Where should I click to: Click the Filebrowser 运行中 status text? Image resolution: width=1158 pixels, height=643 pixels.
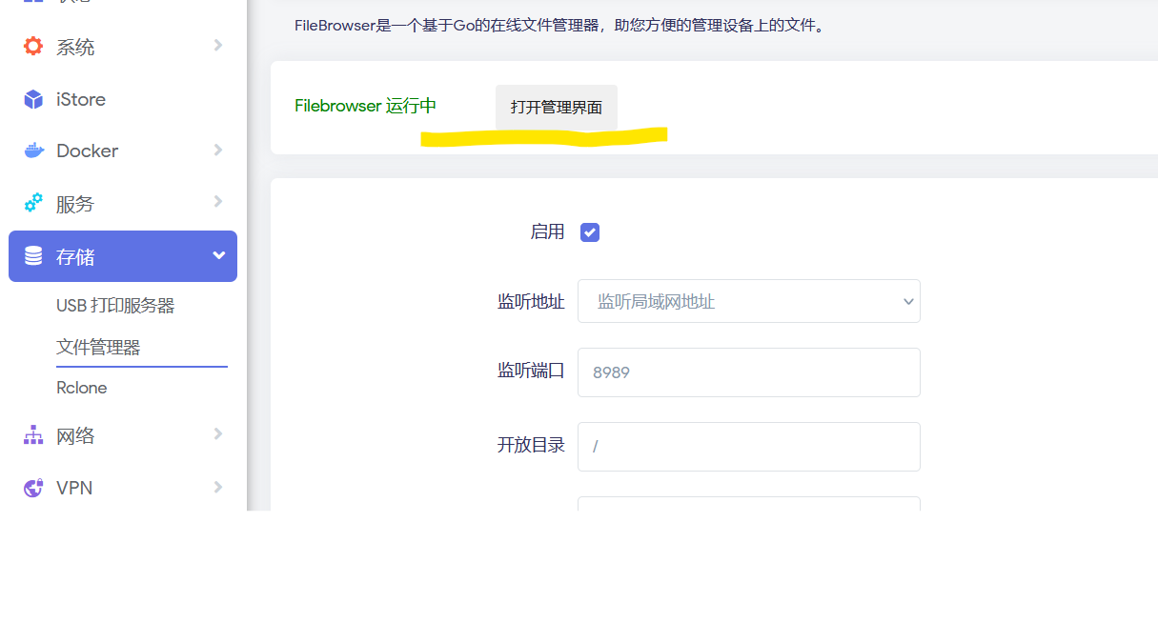[x=366, y=106]
